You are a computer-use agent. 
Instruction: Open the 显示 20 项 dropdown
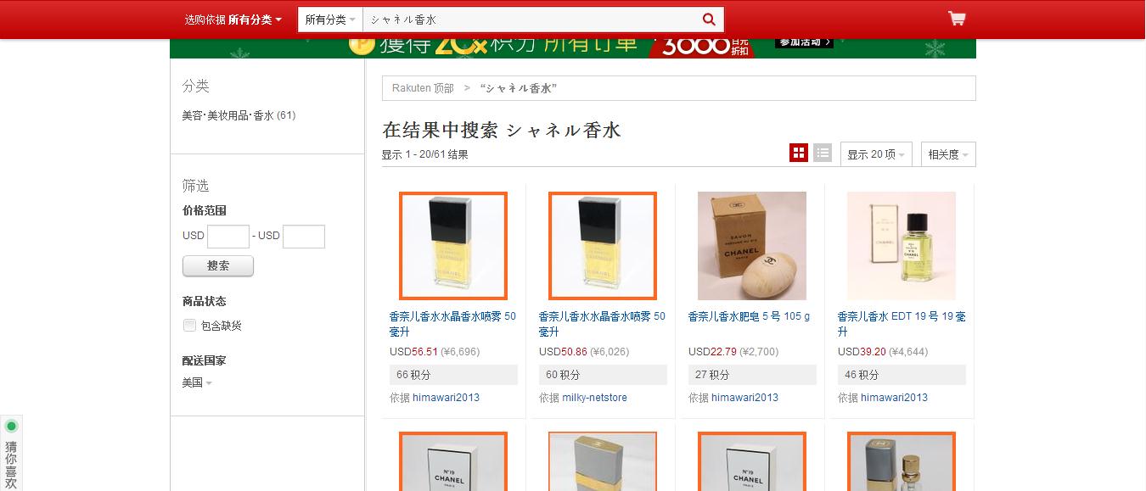[x=876, y=154]
